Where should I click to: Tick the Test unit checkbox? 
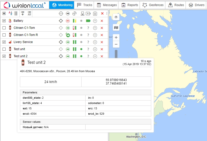(x=4, y=49)
